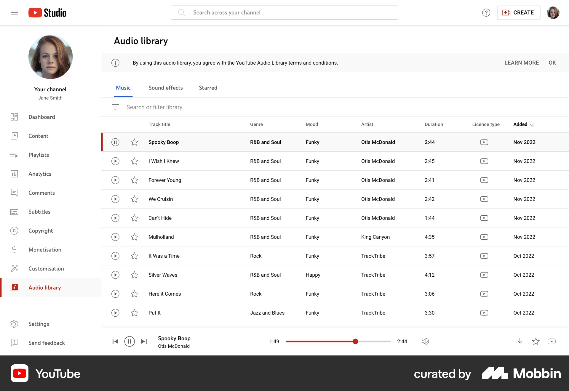Pause the playing track Spooky Boop in list
569x391 pixels.
(x=115, y=142)
